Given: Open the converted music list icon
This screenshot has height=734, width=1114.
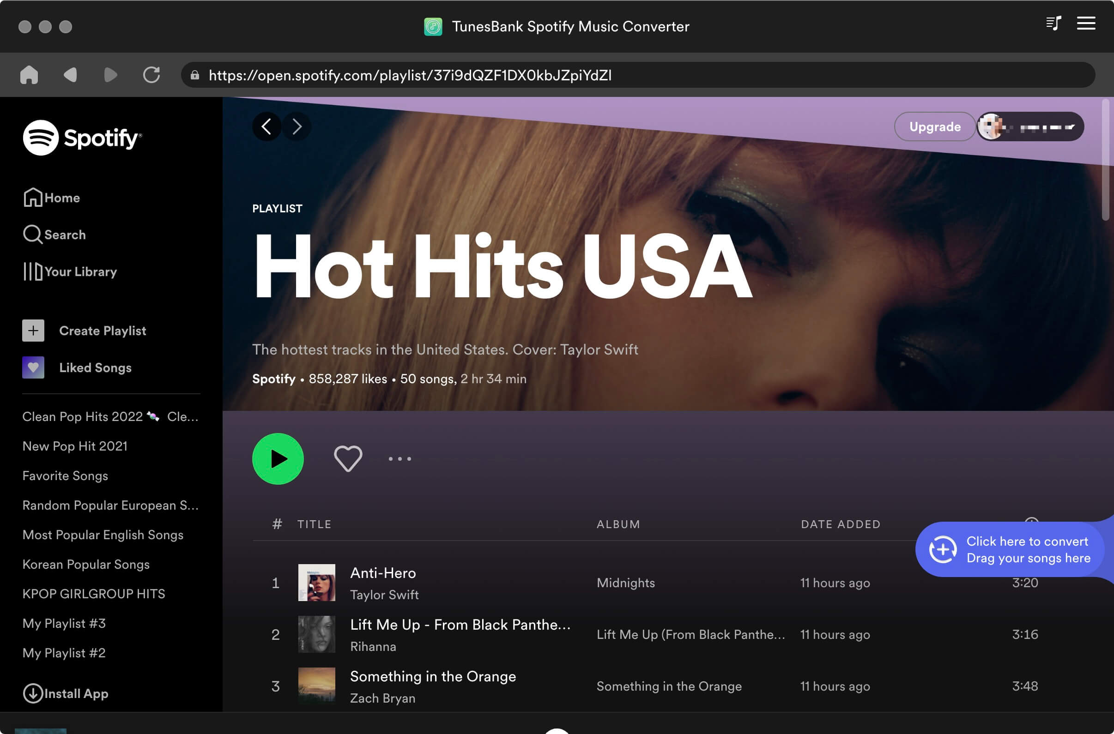Looking at the screenshot, I should tap(1053, 24).
